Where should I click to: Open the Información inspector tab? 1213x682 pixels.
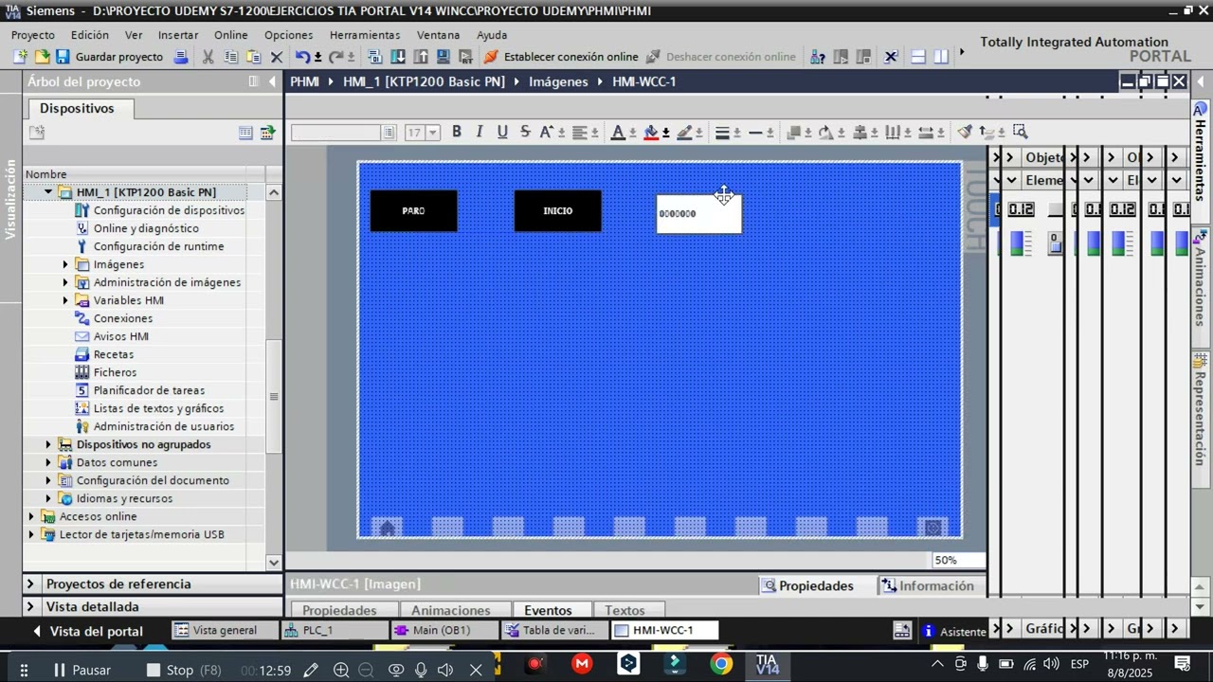pyautogui.click(x=928, y=586)
